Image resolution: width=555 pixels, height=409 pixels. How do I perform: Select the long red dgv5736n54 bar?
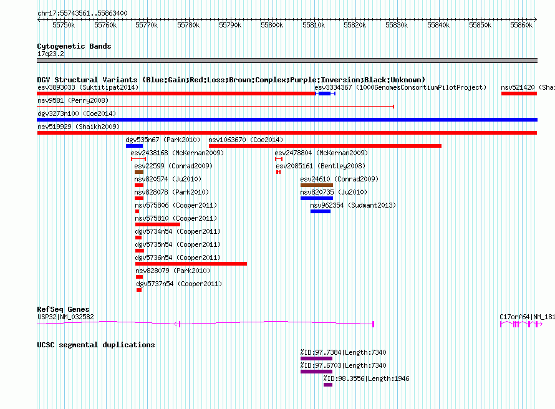pos(191,264)
